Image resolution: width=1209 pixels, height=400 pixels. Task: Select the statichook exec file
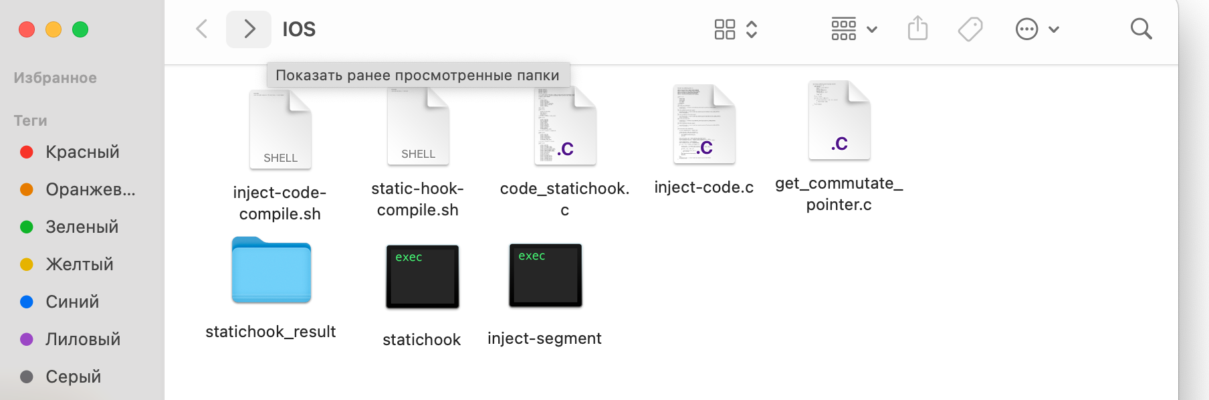(422, 276)
